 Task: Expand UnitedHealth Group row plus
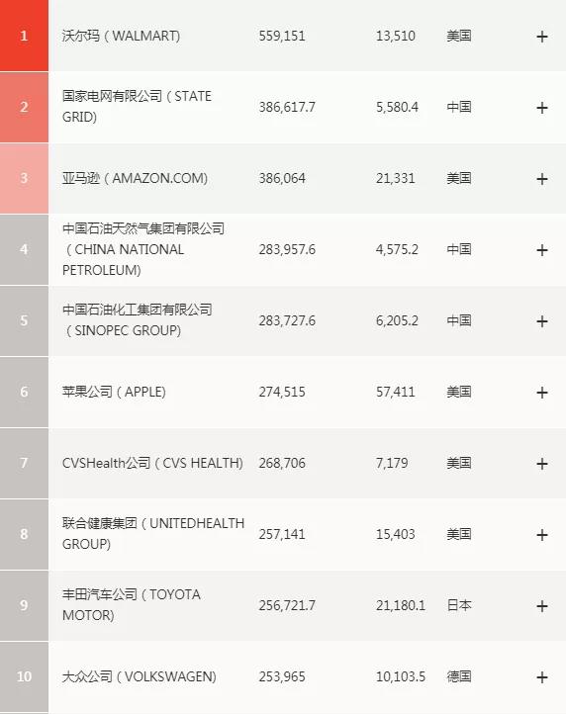[x=542, y=535]
